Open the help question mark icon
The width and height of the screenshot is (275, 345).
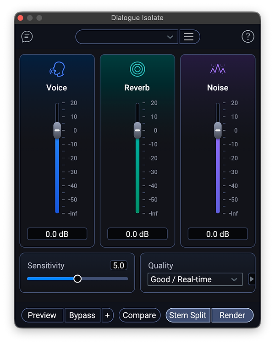[248, 37]
